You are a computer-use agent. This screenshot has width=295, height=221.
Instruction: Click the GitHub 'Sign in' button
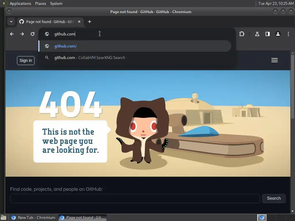point(26,60)
